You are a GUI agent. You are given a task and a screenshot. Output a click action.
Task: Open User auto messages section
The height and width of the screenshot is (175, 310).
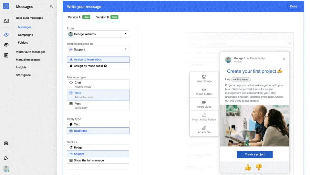29,18
